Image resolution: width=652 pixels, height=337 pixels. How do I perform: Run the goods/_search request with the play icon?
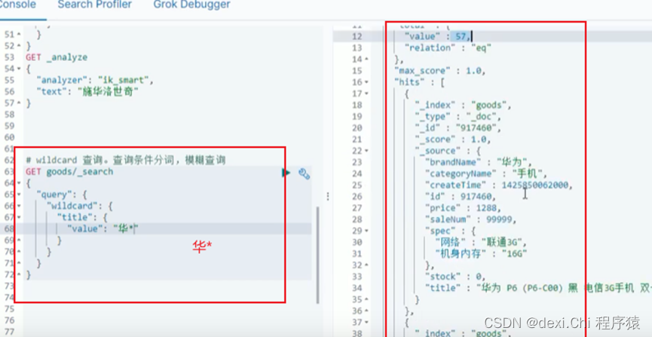(286, 172)
